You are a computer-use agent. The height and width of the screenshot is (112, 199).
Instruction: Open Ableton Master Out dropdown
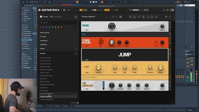pyautogui.click(x=190, y=56)
